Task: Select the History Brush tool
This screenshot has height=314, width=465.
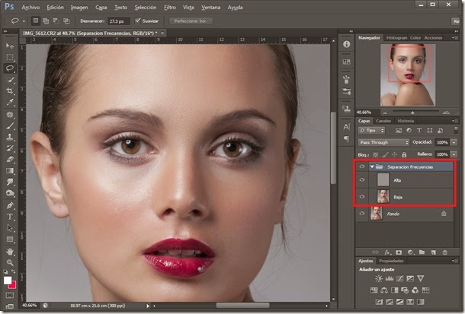Action: click(x=10, y=148)
